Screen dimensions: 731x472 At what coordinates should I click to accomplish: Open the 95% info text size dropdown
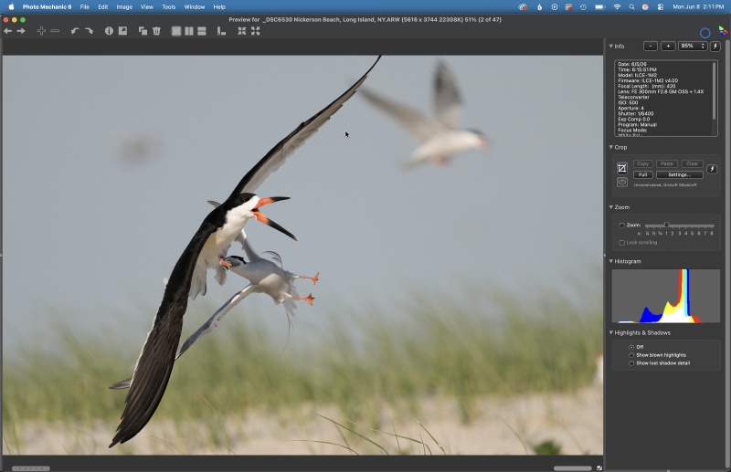pos(693,47)
